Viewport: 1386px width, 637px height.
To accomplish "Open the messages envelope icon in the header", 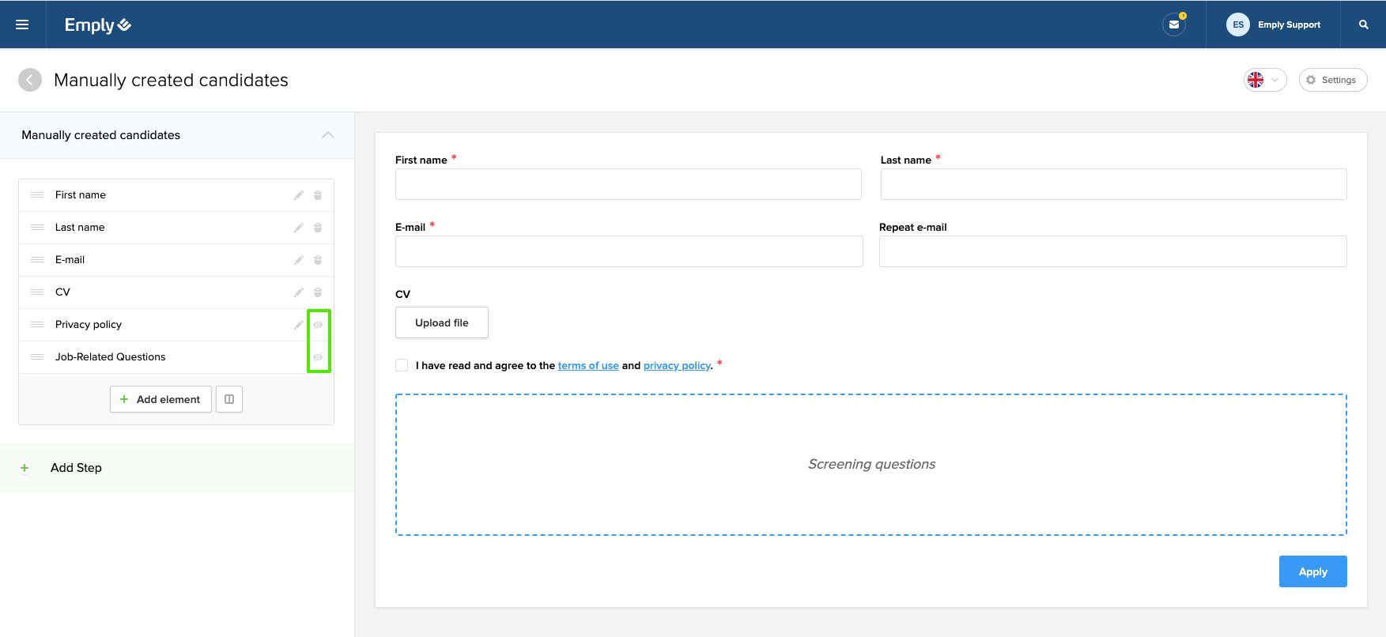I will 1174,24.
